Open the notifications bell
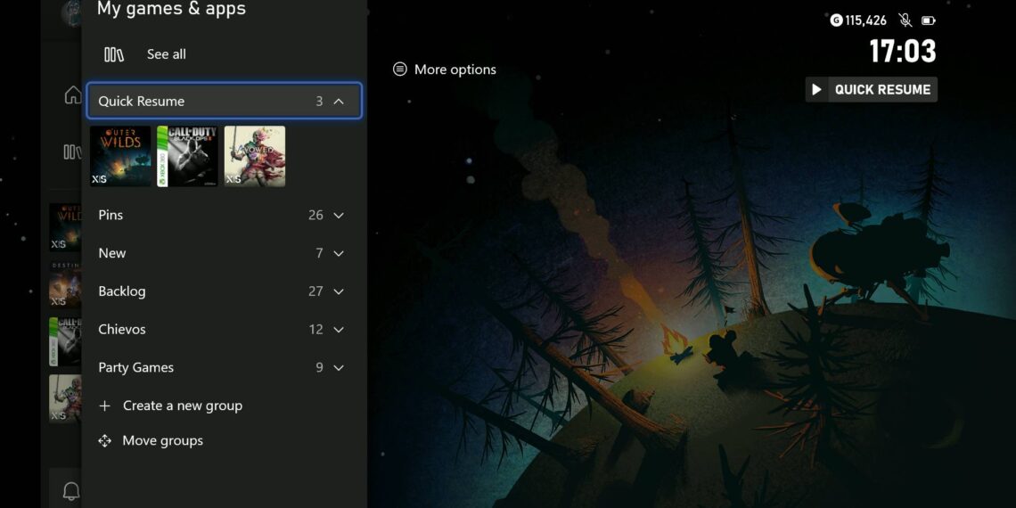The width and height of the screenshot is (1016, 508). pos(71,490)
